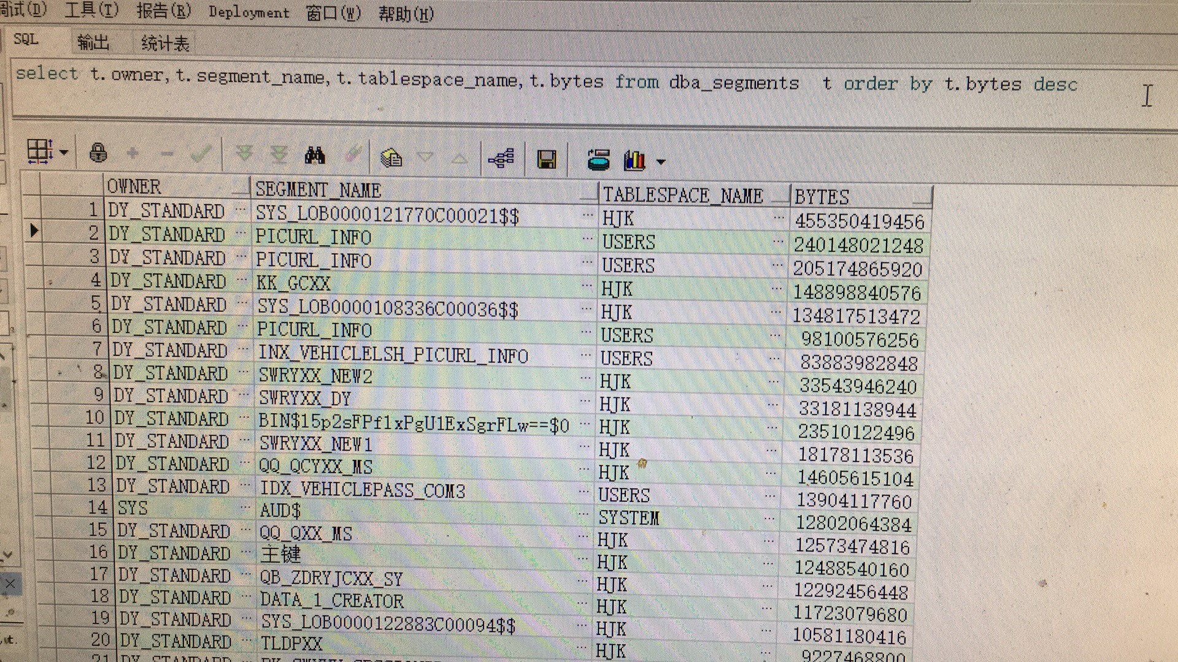Click the TABLESPACE_NAME column header

click(x=683, y=195)
